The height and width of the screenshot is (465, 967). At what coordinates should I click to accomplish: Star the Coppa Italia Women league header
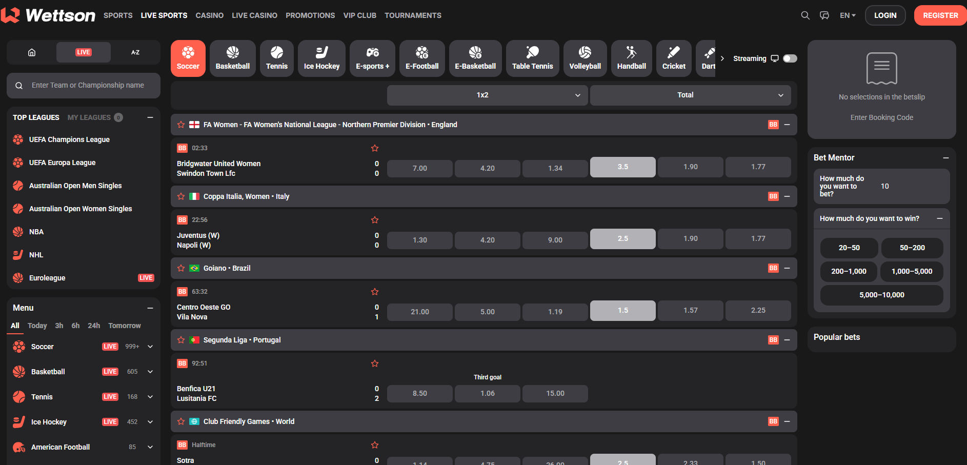point(180,196)
